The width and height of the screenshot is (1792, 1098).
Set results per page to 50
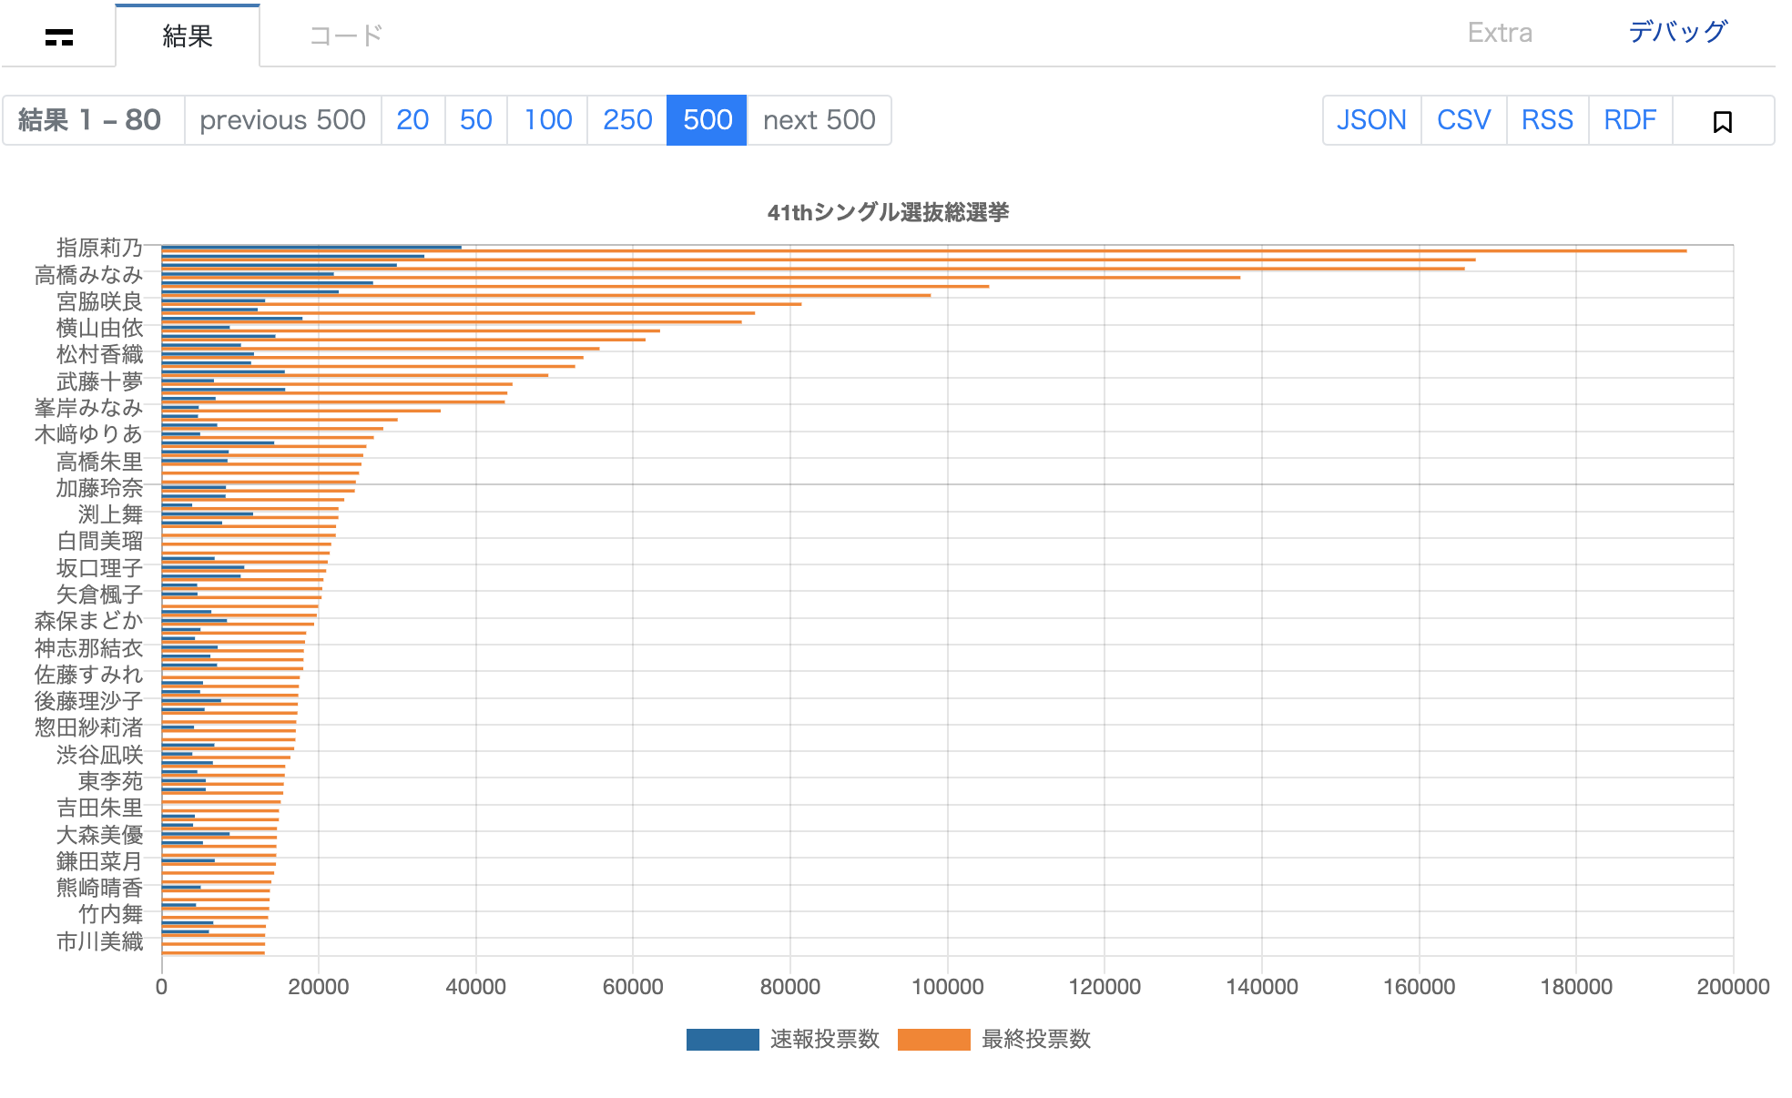[x=475, y=120]
